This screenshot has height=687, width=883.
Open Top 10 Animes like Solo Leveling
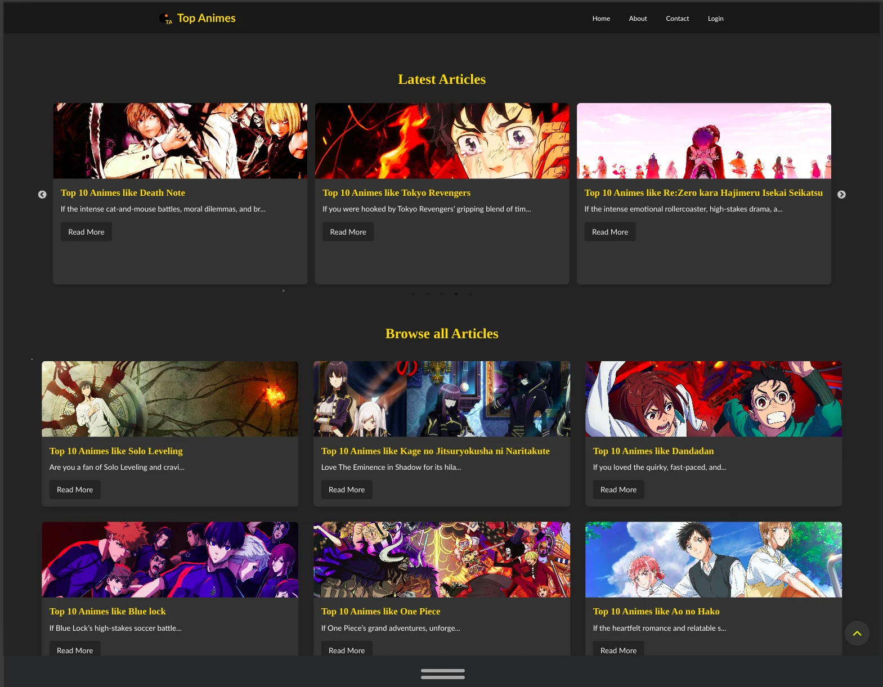pos(116,451)
